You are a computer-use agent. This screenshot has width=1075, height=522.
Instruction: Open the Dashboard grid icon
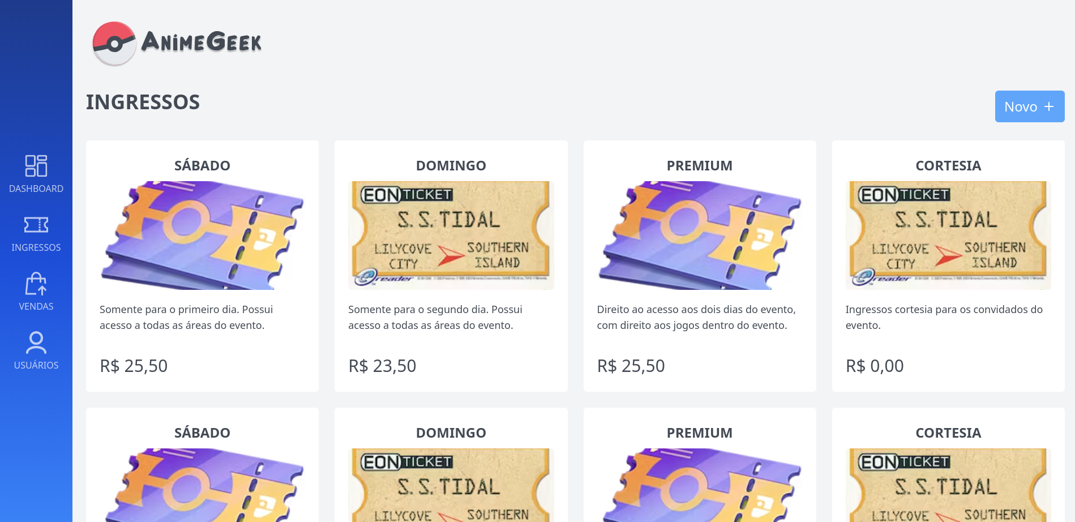pyautogui.click(x=36, y=166)
